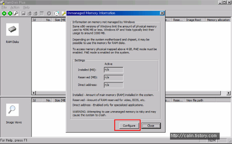
Task: Click the Size (MB) header in Image Views list
Action: pyautogui.click(x=59, y=100)
